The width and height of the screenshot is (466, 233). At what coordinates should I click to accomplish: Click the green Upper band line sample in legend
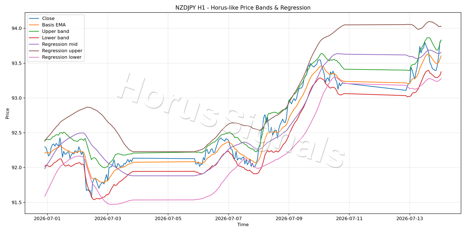(34, 31)
